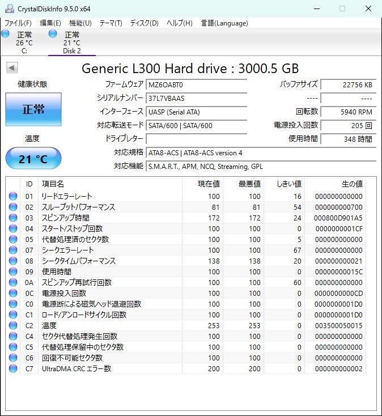Viewport: 382px width, 416px height.
Task: Click the status icon for ID 01 row
Action: coord(13,196)
